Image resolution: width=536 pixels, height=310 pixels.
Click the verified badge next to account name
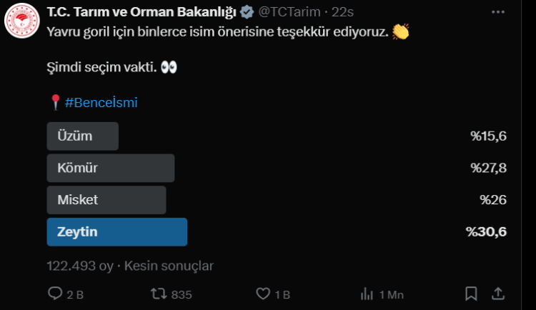247,12
